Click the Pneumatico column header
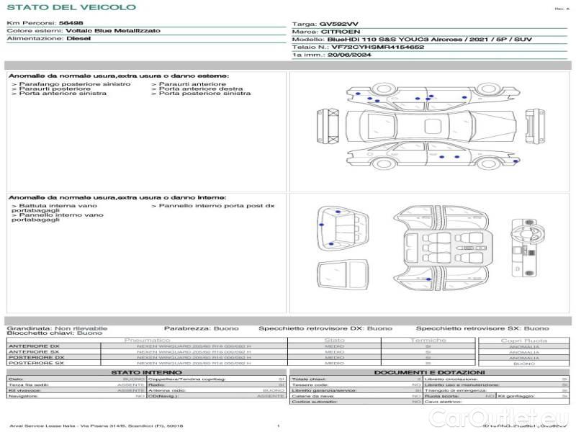Image resolution: width=576 pixels, height=432 pixels. click(x=148, y=340)
